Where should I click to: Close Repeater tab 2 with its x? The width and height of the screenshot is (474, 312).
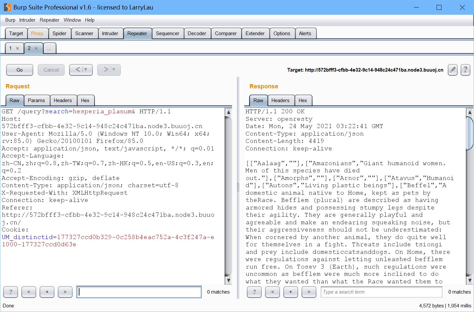click(x=36, y=48)
